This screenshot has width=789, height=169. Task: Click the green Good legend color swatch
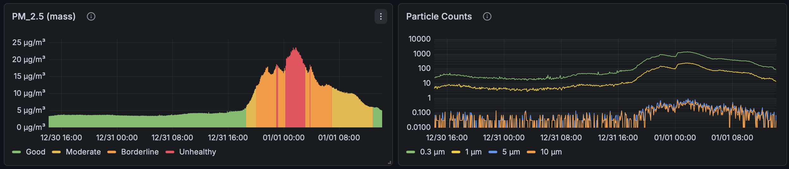pos(16,152)
